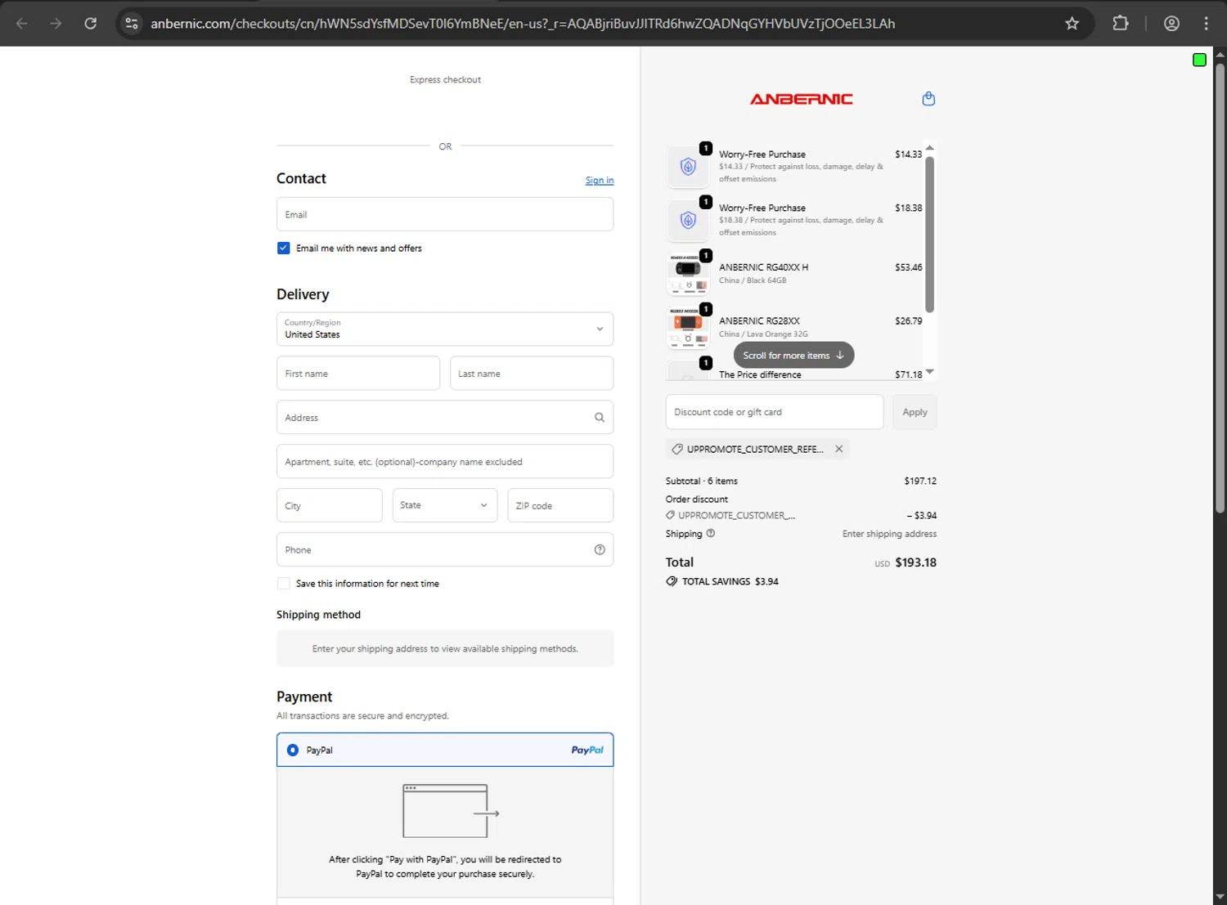Click order list scroll down arrow
The height and width of the screenshot is (905, 1227).
[x=929, y=372]
